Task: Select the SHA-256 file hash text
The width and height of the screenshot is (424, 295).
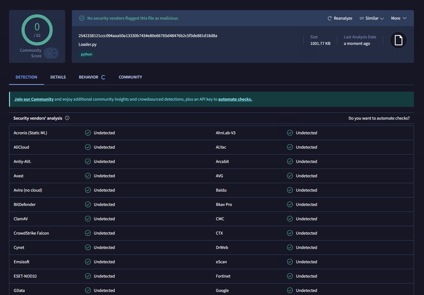Action: coord(148,36)
